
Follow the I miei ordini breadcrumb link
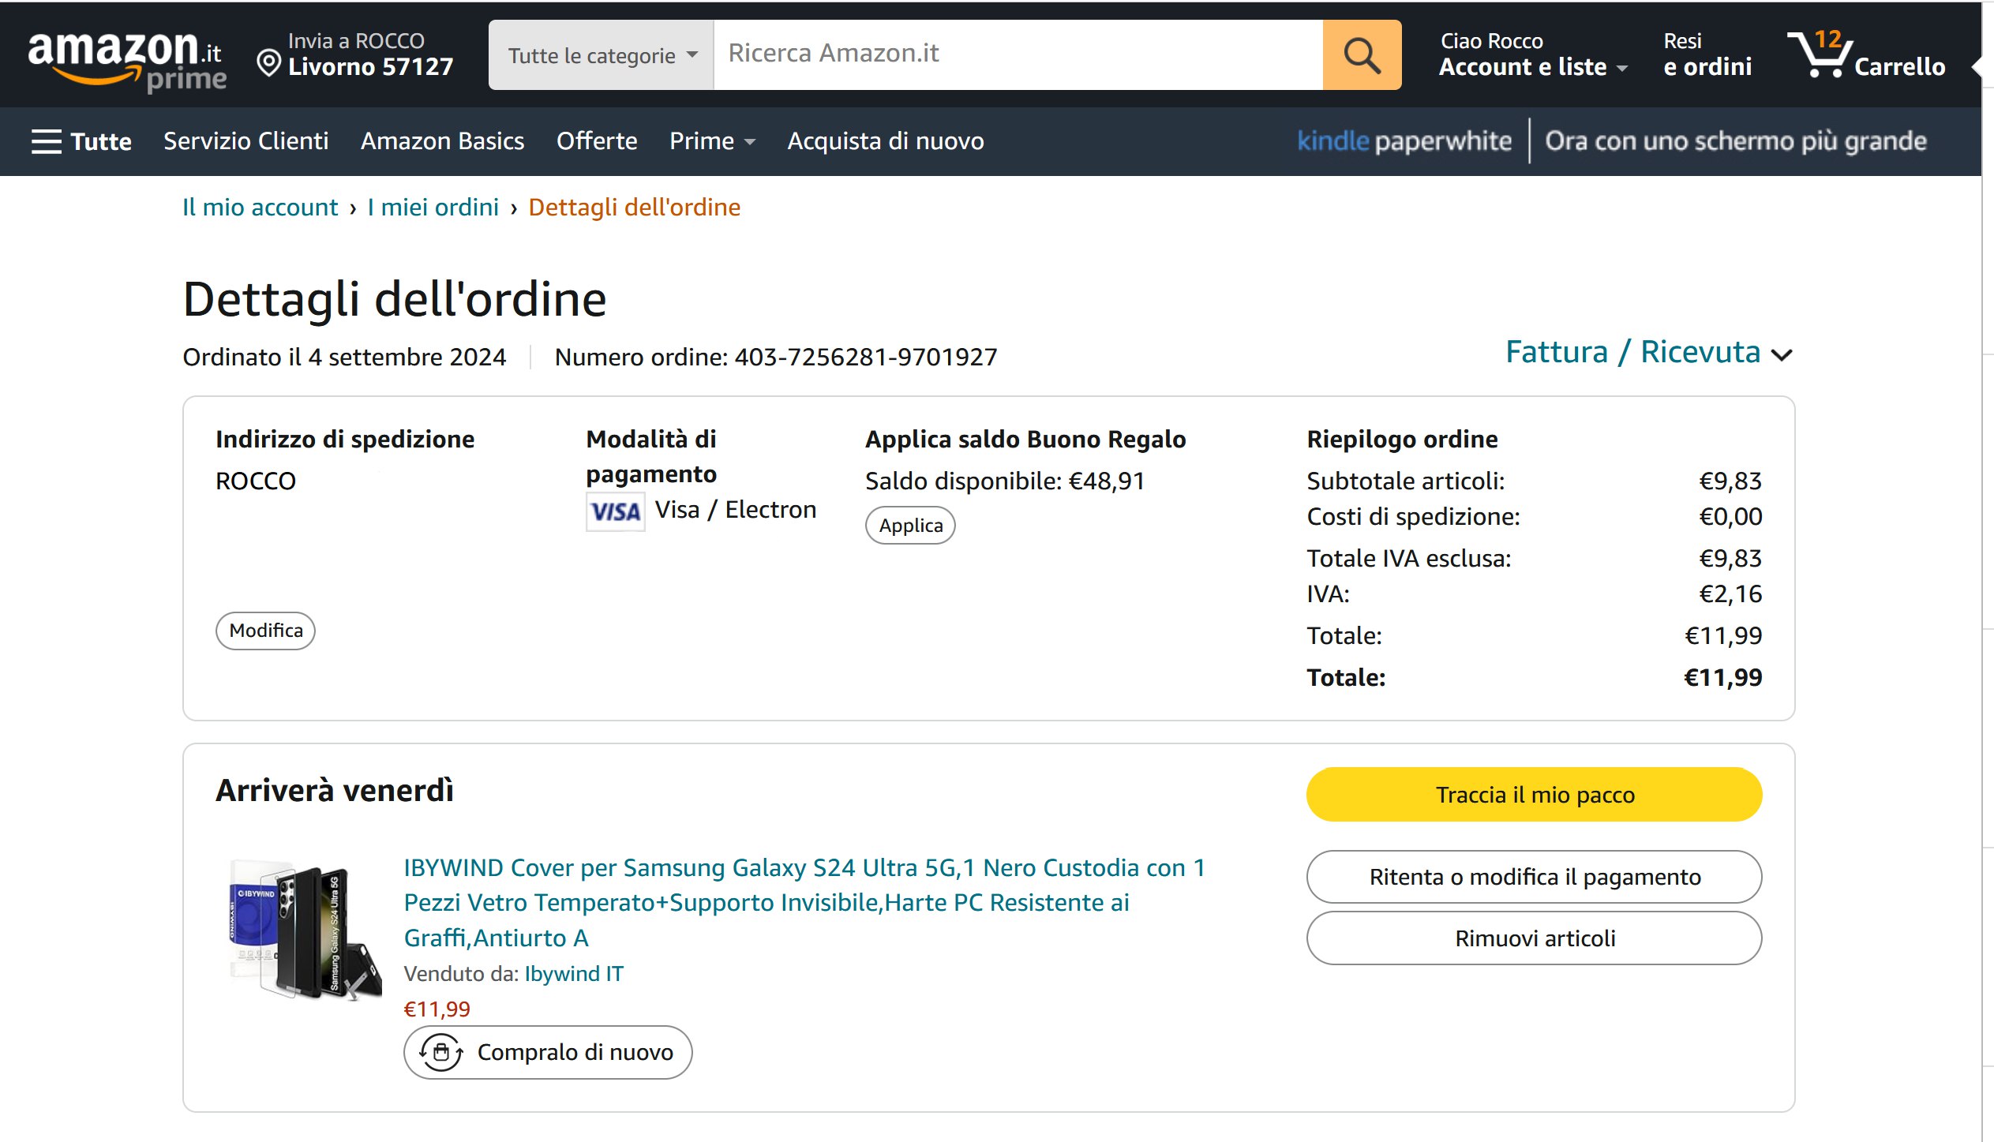433,208
